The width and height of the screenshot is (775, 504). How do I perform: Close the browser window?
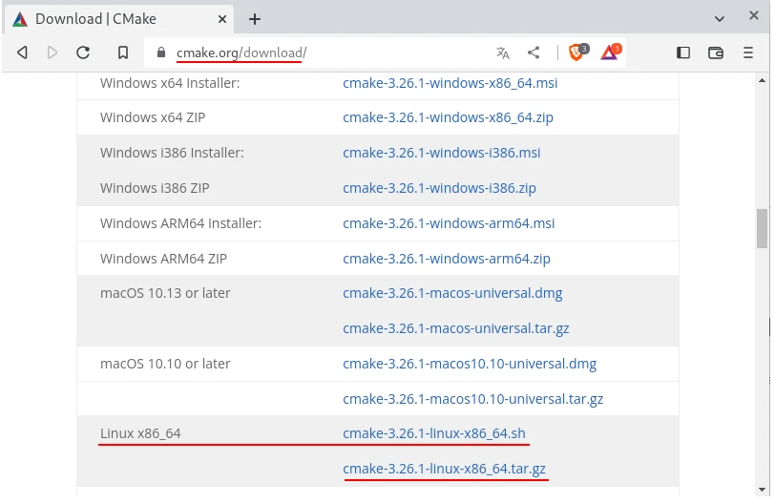(754, 16)
